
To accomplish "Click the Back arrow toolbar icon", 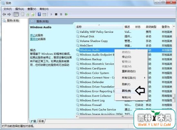I will pyautogui.click(x=4, y=15).
